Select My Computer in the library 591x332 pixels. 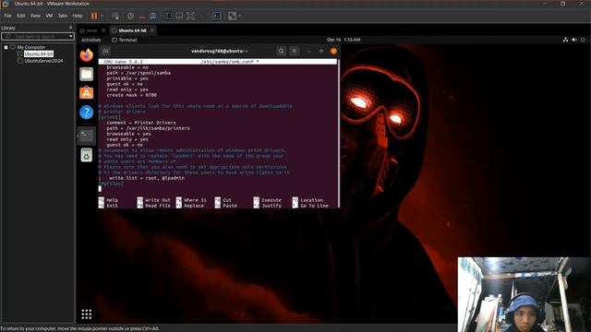click(x=30, y=47)
